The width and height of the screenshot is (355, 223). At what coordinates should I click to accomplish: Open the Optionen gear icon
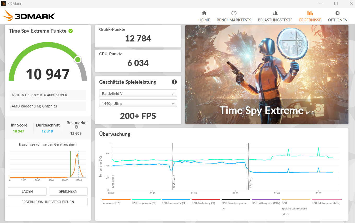click(338, 13)
